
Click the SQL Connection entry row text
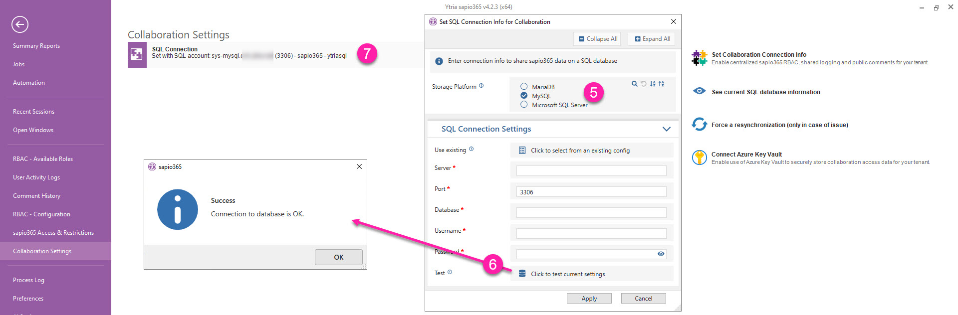point(249,53)
